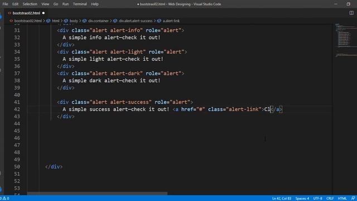Click line number 50 in the gutter
This screenshot has width=357, height=201.
click(x=17, y=166)
